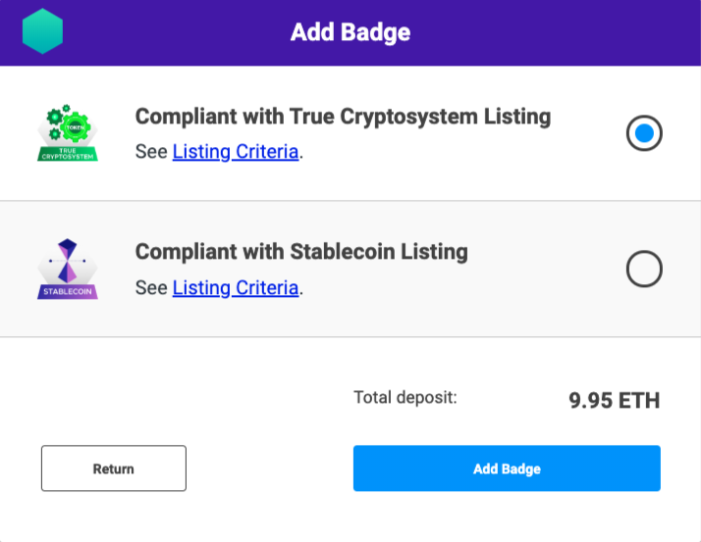Click the green TRUE CRYPTOSYSTEM banner on badge
Screen dimensions: 701x542
pos(68,153)
